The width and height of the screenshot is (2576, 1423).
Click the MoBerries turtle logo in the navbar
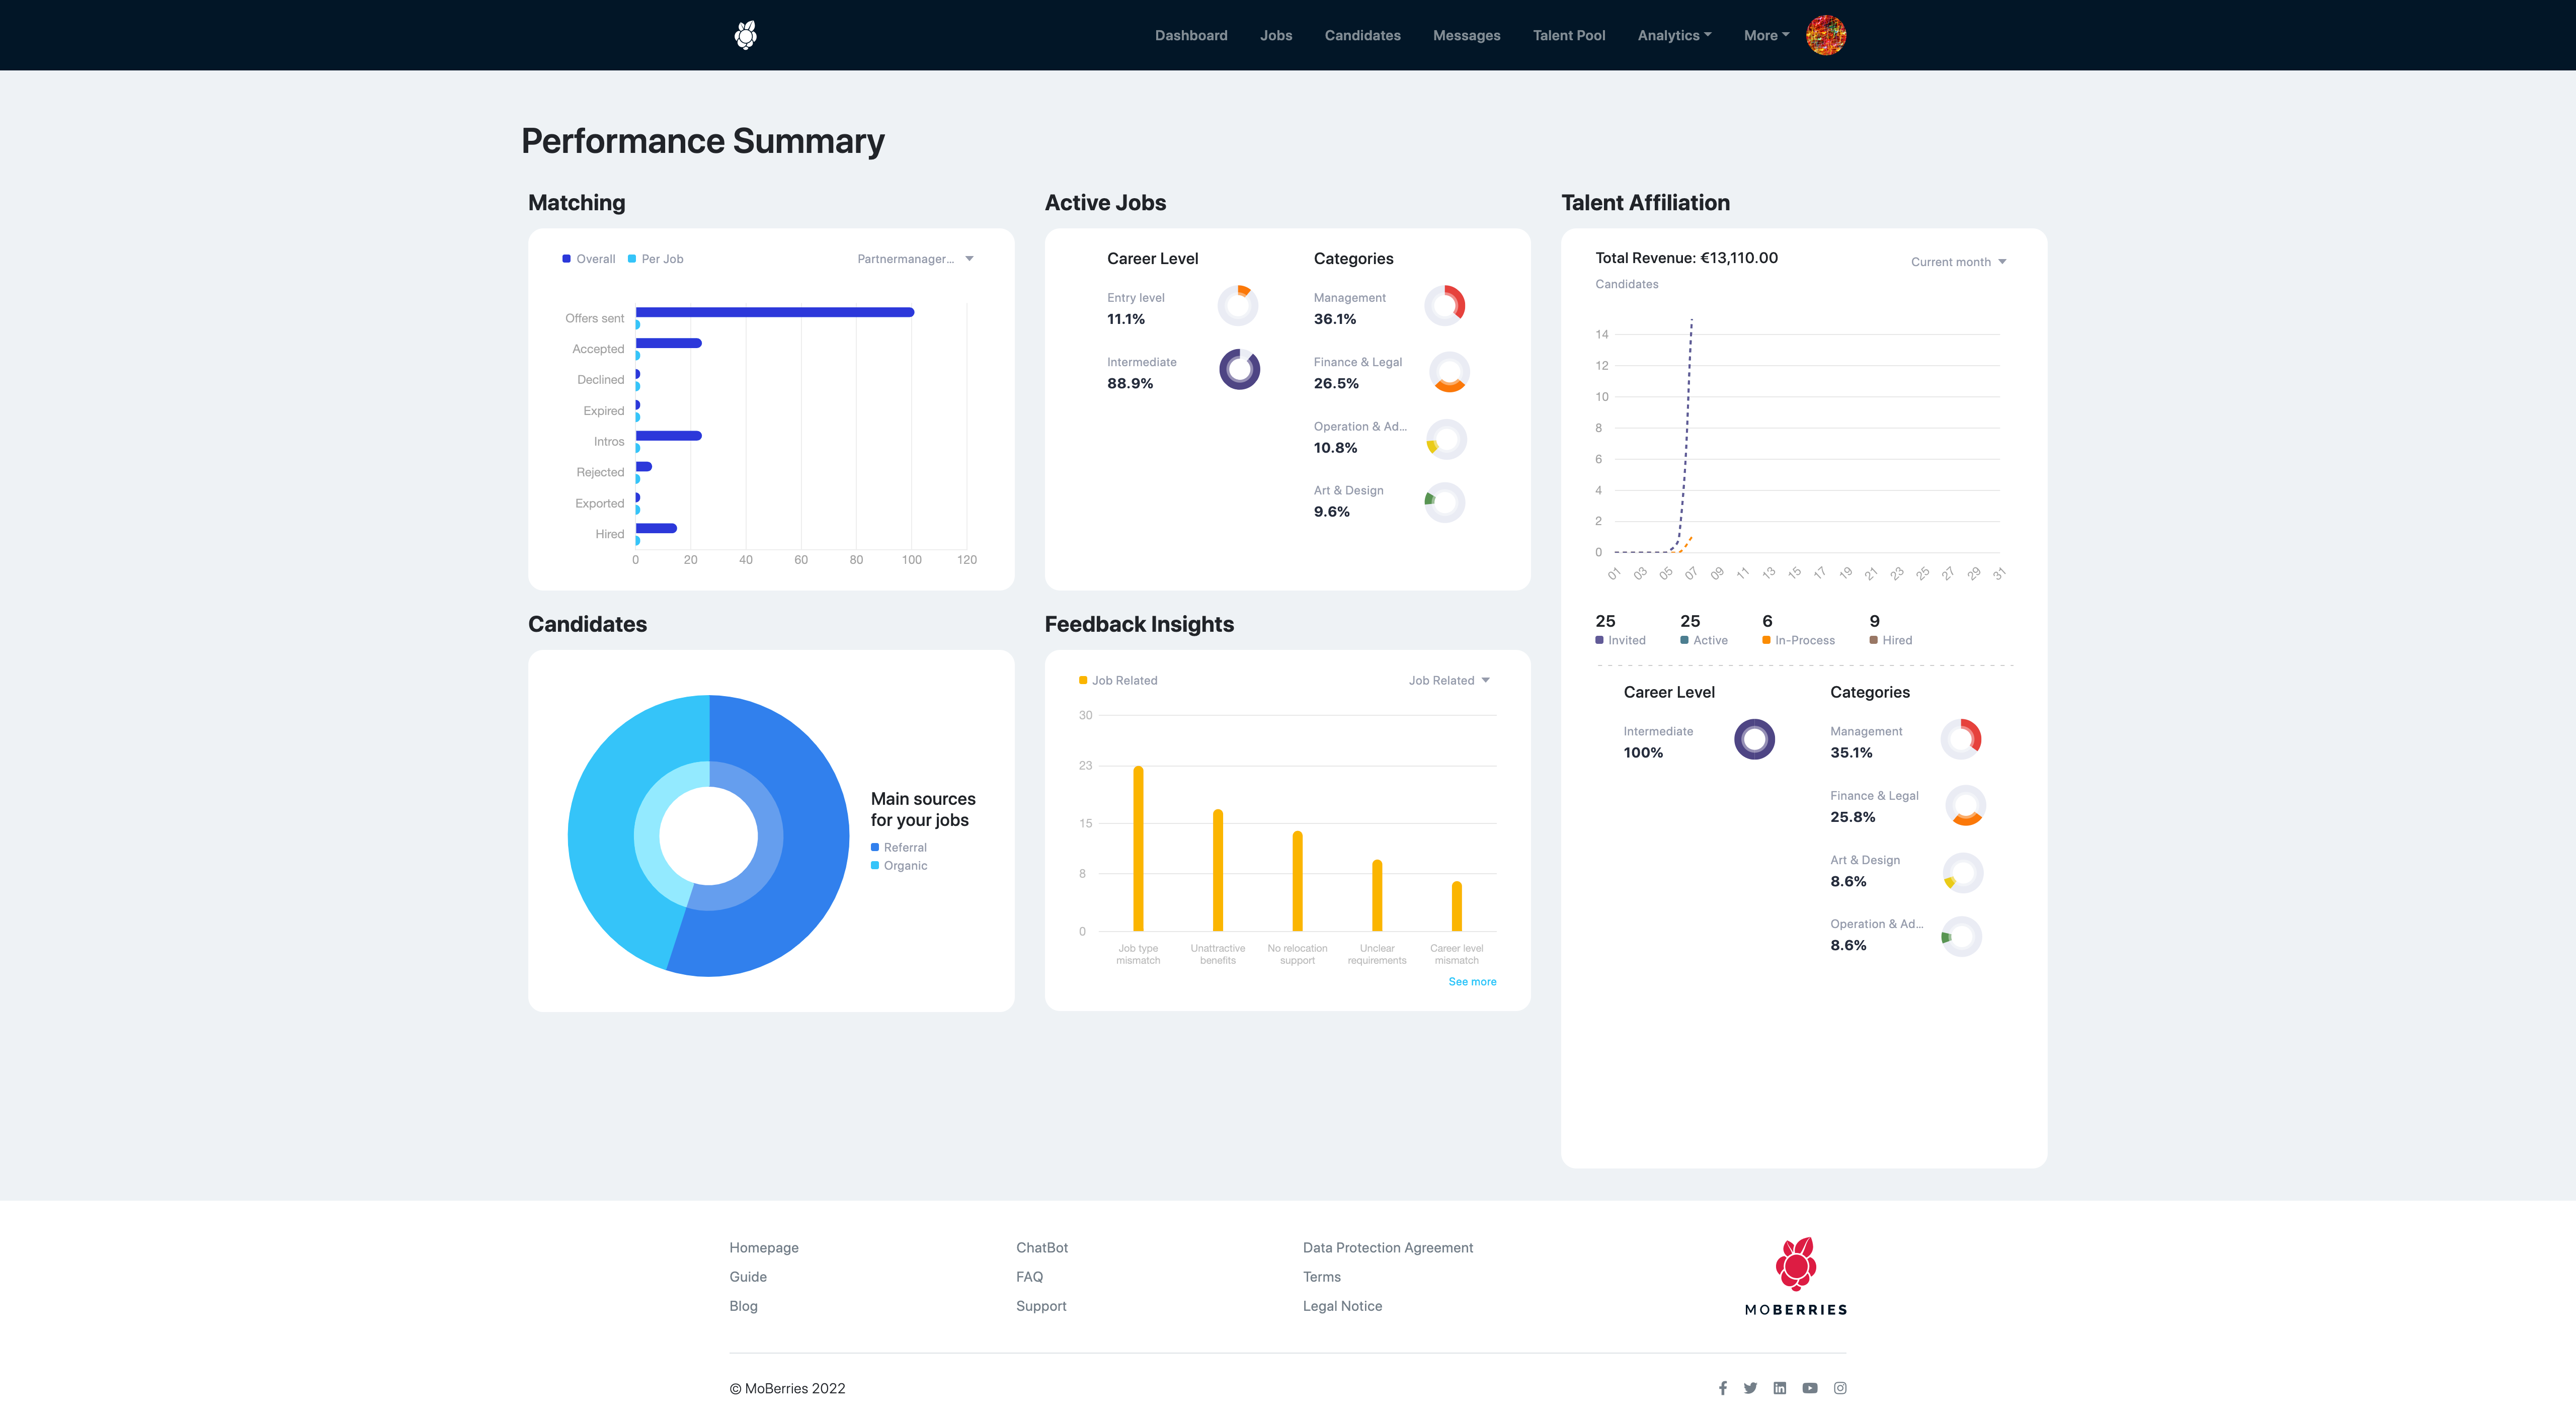[746, 34]
